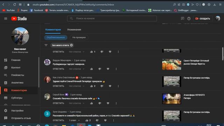The image size is (224, 126).
Task: Open more options for 'Ночной Петербург прекрасен' comment
Action: [x=118, y=86]
